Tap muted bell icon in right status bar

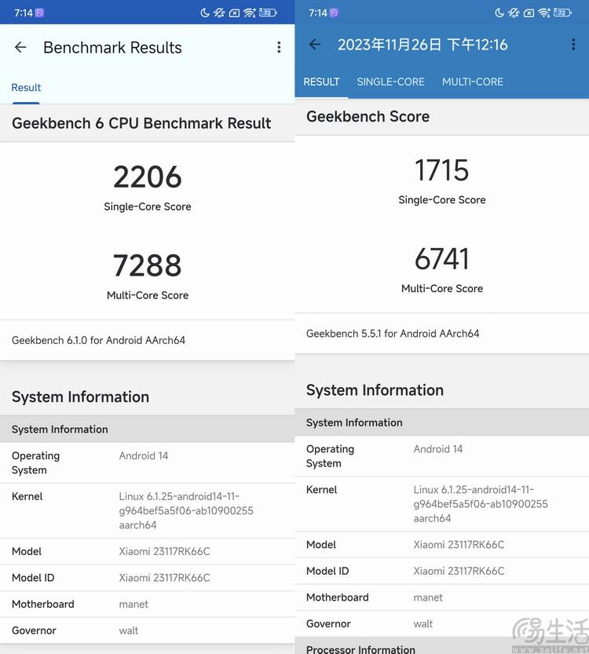tap(514, 13)
